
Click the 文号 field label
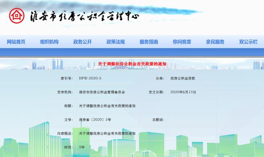point(68,120)
